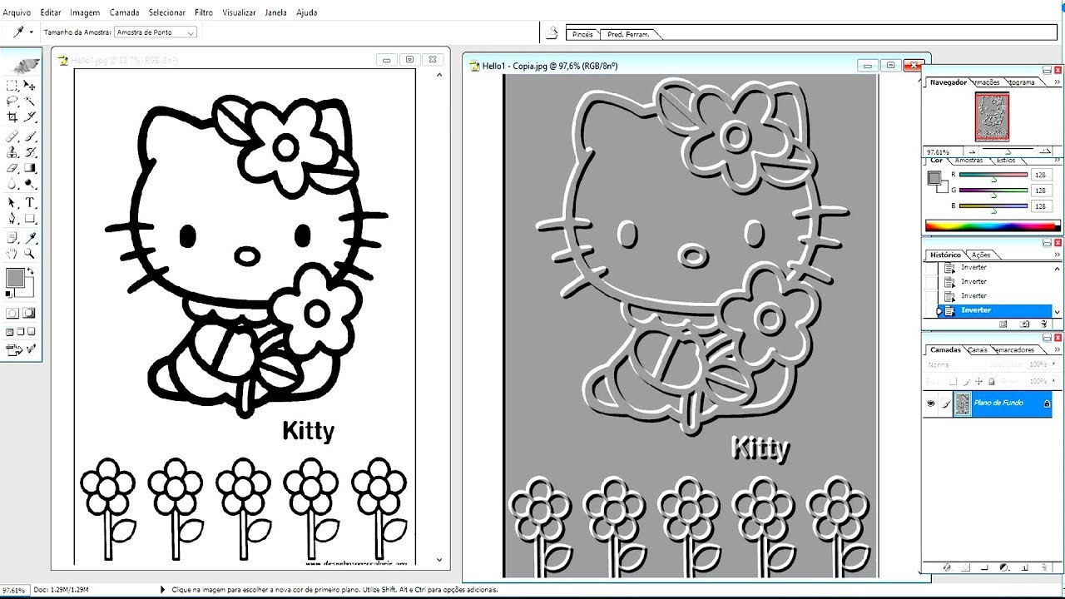Switch foreground and background colors

click(x=32, y=271)
